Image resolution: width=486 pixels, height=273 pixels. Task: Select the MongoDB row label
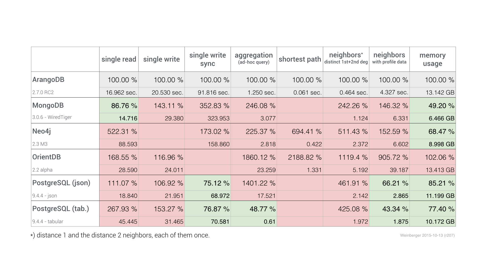click(x=48, y=105)
